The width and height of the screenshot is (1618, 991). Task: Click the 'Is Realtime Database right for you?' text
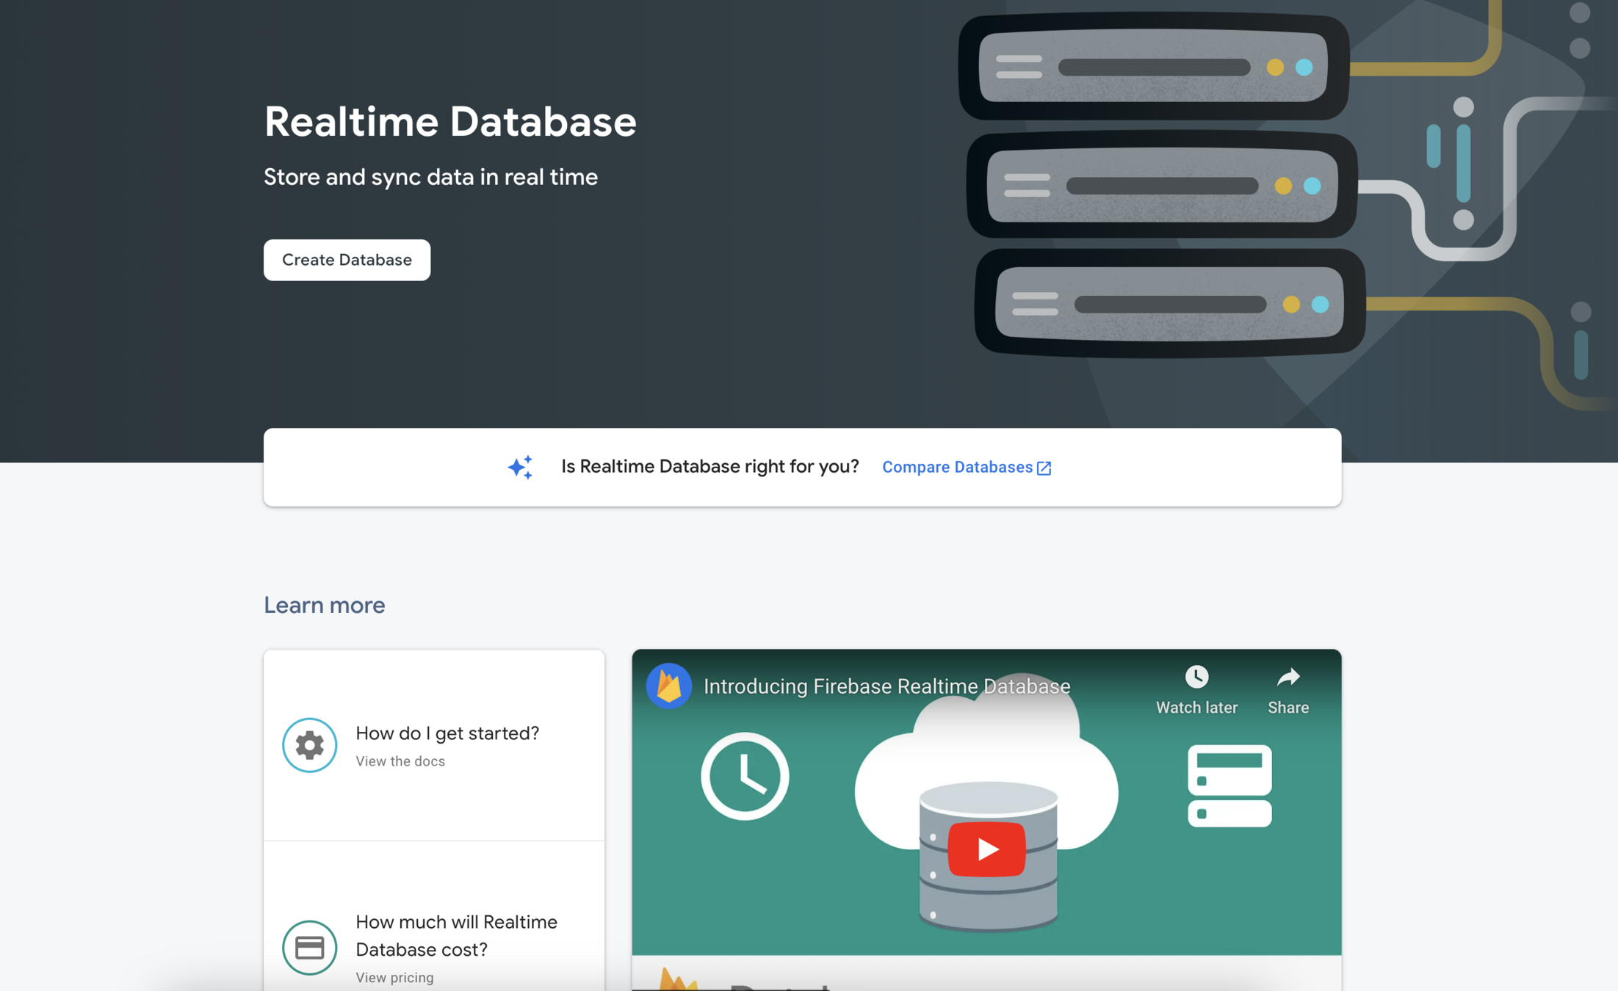709,466
